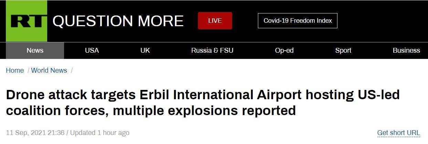Open the LIVE broadcast button
Viewport: 428px width, 144px height.
[x=215, y=21]
